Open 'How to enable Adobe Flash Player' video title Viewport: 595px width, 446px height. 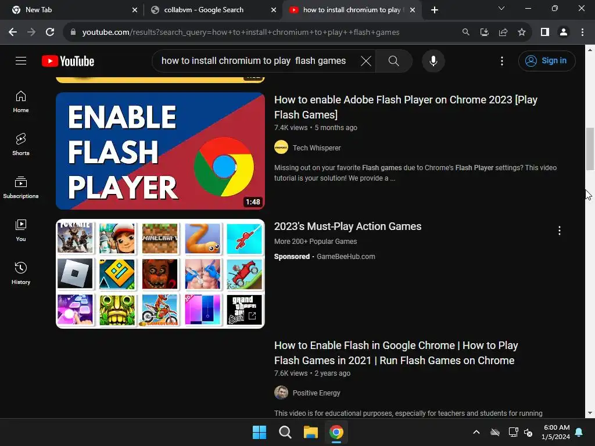pos(406,107)
